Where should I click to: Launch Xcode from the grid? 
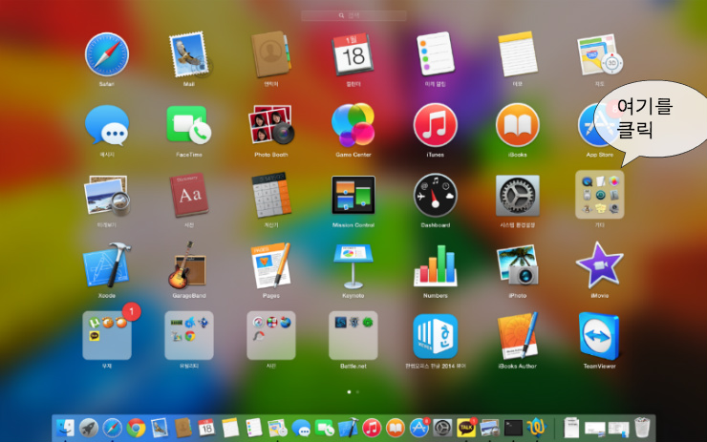click(106, 263)
